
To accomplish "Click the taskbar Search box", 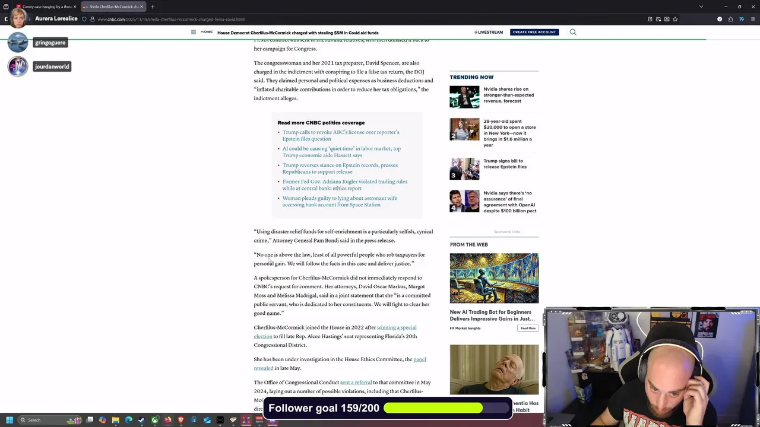I will (50, 420).
